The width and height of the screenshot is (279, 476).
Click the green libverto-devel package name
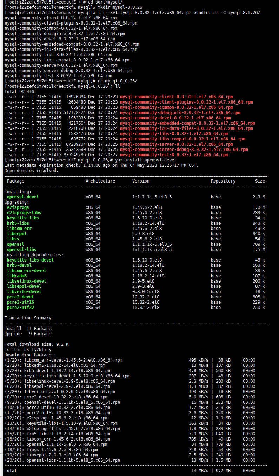(x=24, y=292)
